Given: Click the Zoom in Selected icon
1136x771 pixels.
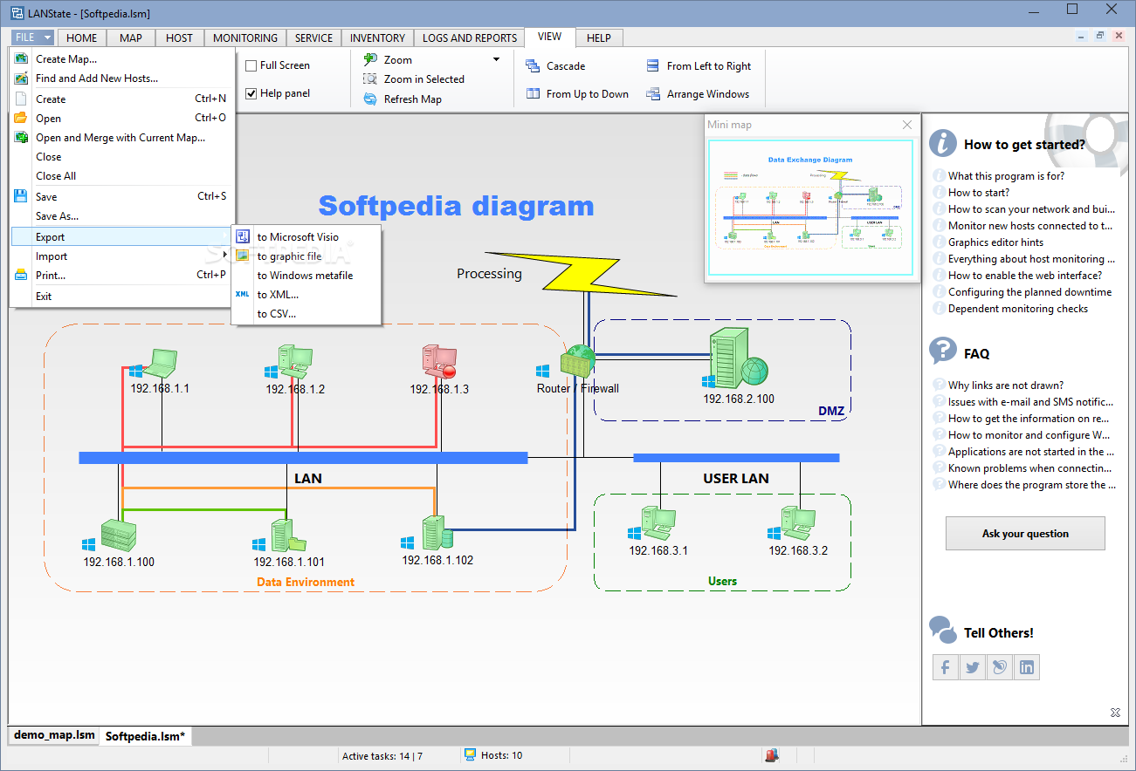Looking at the screenshot, I should pos(370,78).
